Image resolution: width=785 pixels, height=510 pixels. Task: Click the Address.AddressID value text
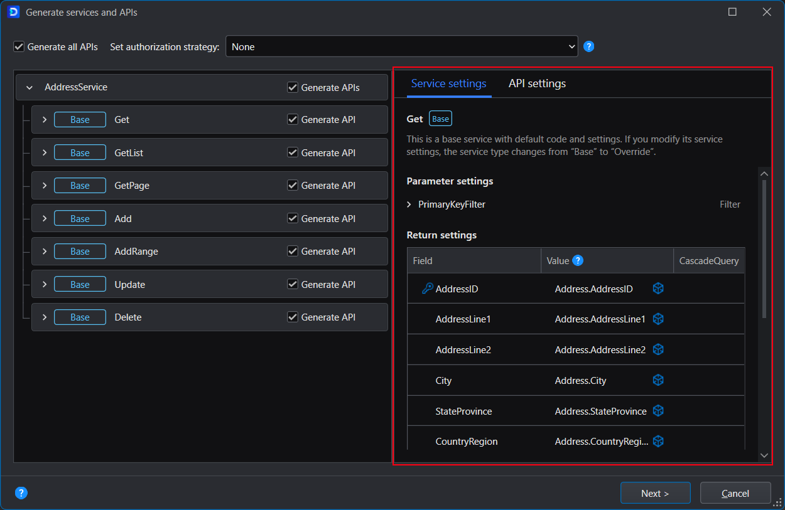(x=593, y=289)
